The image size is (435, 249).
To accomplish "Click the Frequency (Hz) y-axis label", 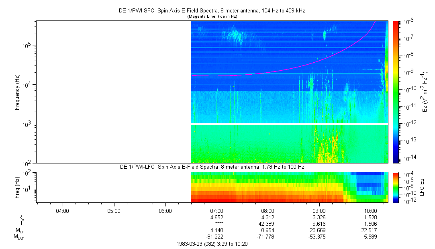I will pyautogui.click(x=17, y=92).
